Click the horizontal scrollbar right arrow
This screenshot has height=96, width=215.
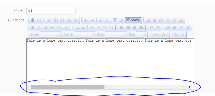(x=190, y=87)
